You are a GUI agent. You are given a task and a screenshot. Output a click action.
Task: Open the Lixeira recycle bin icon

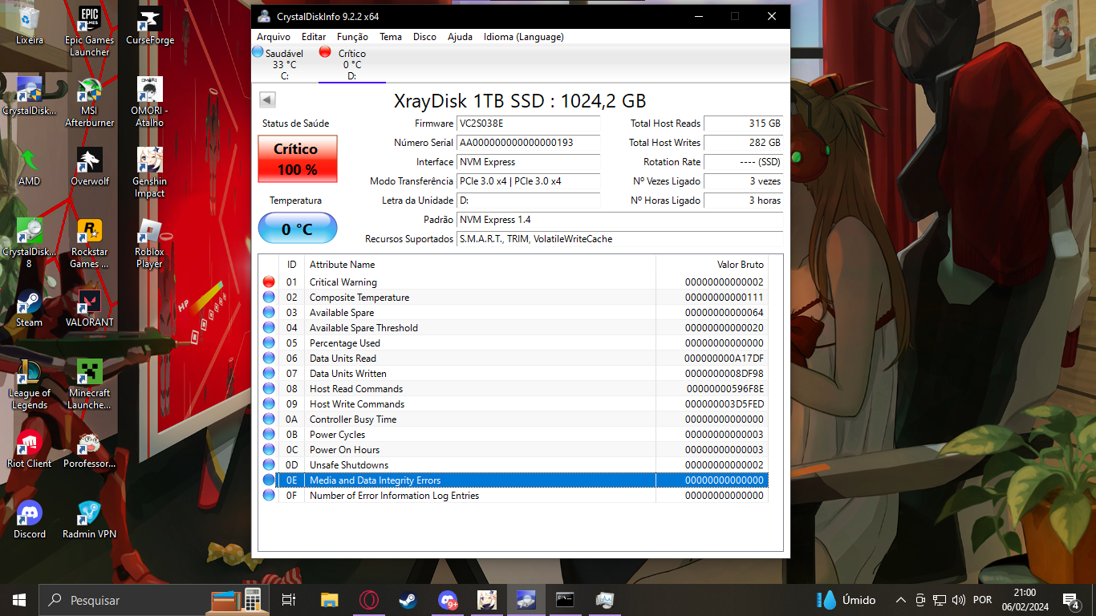pyautogui.click(x=30, y=26)
